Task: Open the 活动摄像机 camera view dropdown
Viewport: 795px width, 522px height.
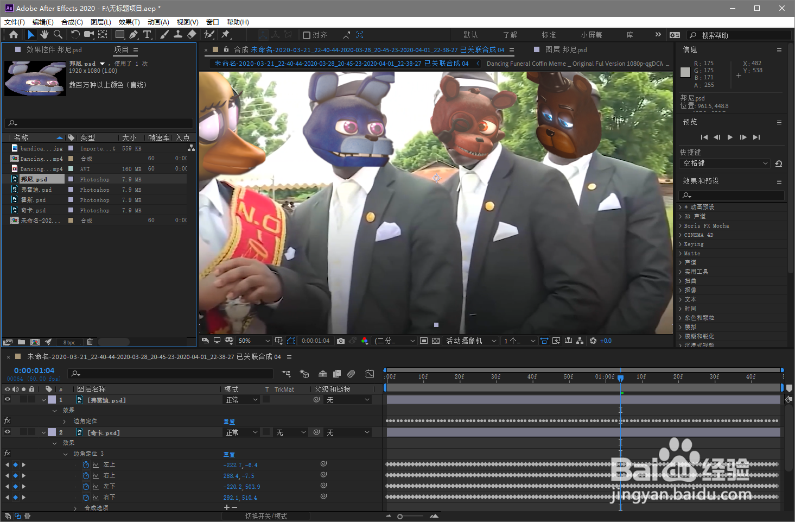Action: [x=470, y=341]
